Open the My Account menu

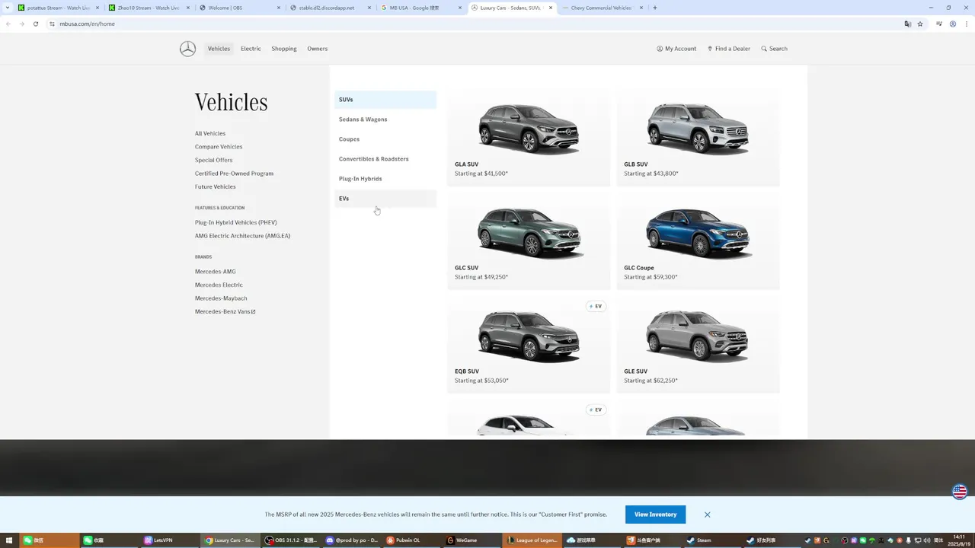(x=676, y=49)
